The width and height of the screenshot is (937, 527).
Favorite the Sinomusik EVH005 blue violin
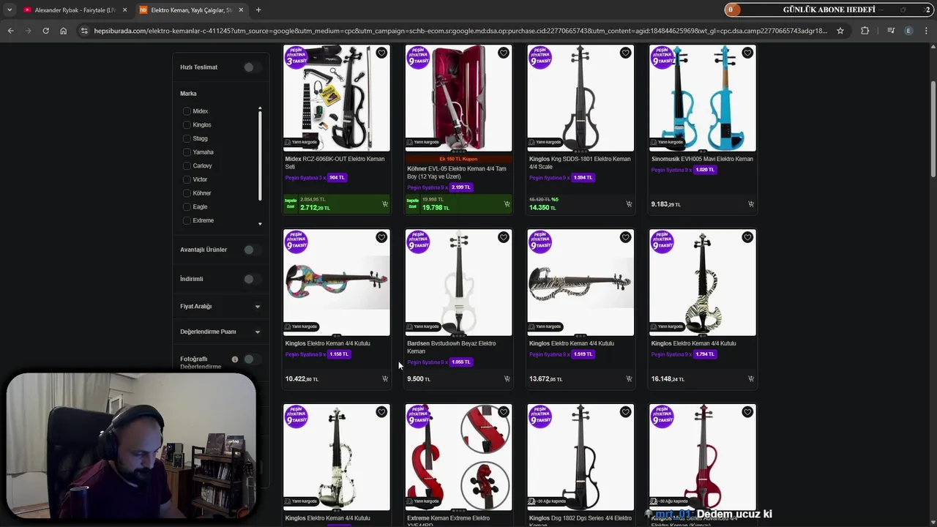pyautogui.click(x=747, y=53)
